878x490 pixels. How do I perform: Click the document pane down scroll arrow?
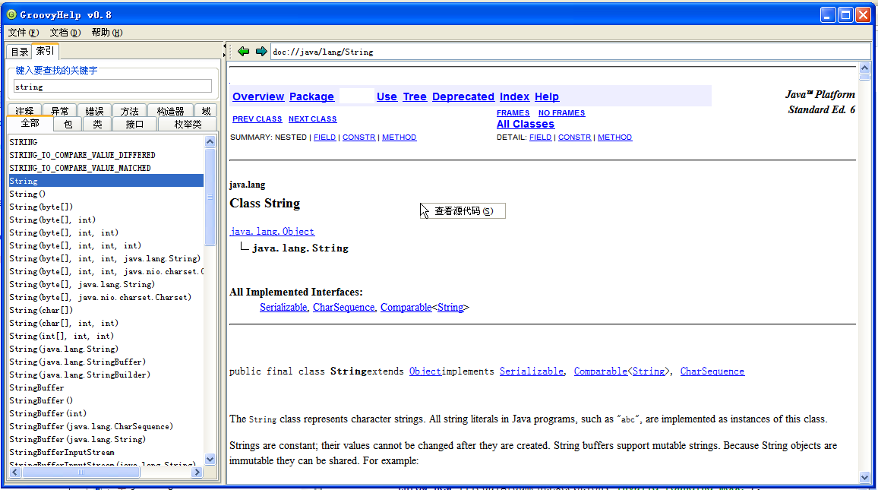pos(864,477)
